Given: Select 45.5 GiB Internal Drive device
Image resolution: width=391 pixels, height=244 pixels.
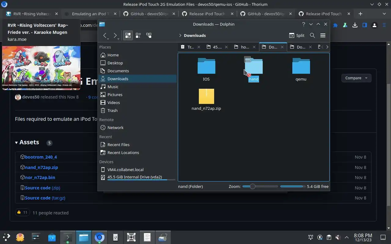Looking at the screenshot, I should [137, 177].
